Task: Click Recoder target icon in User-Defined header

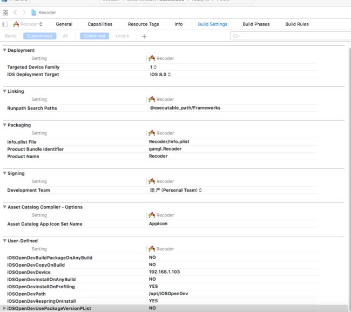Action: point(152,249)
